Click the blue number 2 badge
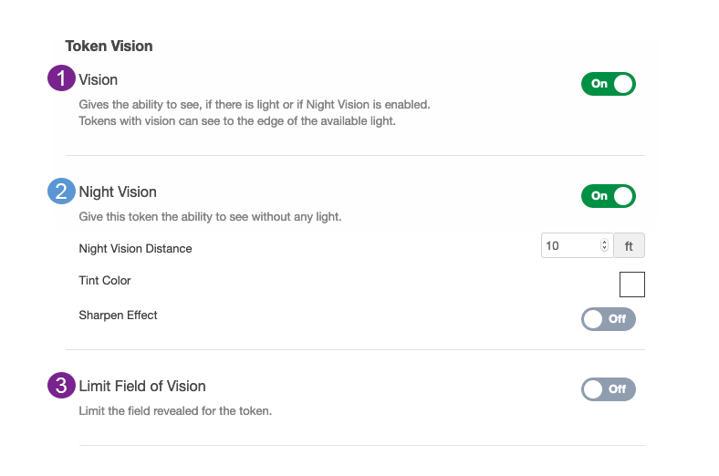This screenshot has height=476, width=719. coord(61,191)
